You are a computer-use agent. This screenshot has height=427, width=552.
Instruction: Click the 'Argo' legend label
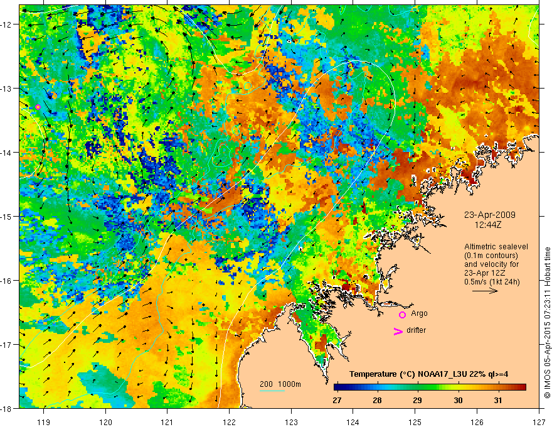419,313
